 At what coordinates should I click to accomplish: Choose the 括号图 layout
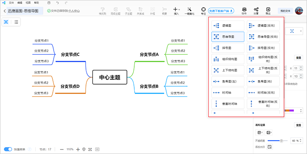pyautogui.click(x=228, y=48)
